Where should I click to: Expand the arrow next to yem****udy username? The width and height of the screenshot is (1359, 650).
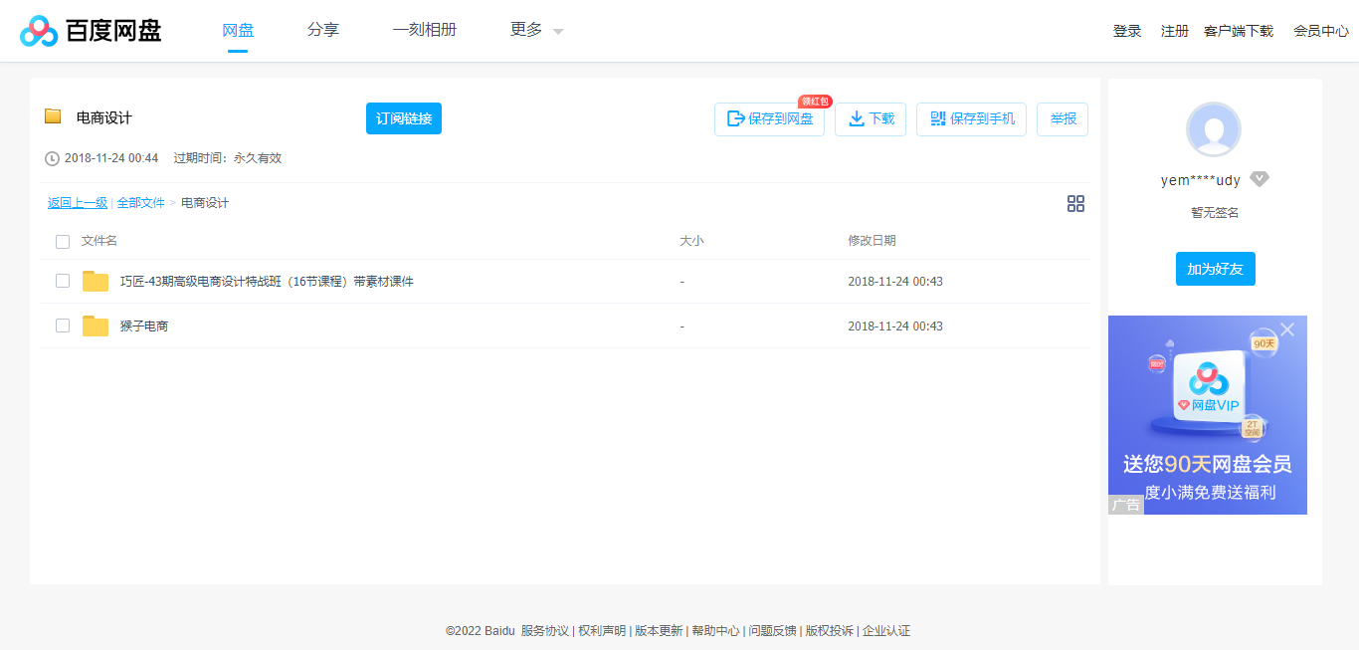[x=1260, y=178]
